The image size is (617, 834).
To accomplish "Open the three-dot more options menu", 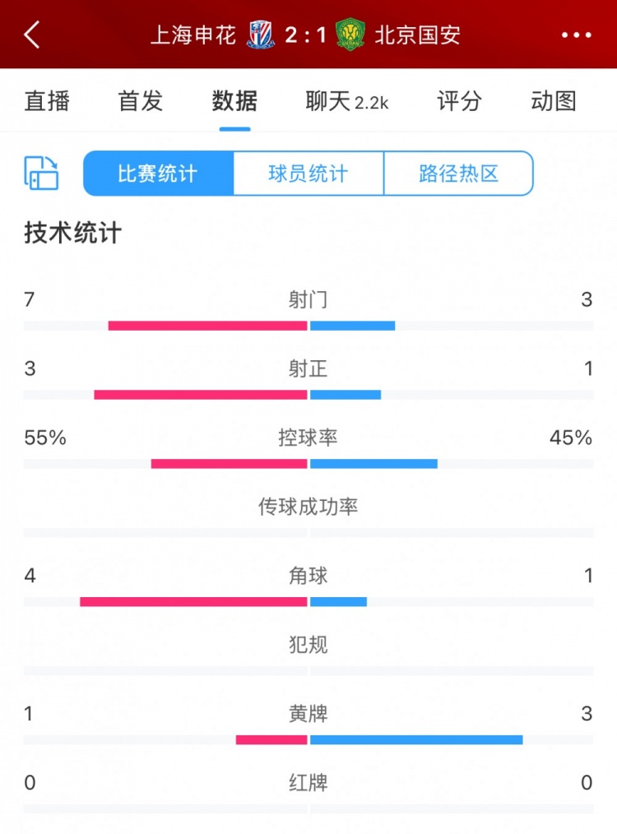I will [x=577, y=35].
